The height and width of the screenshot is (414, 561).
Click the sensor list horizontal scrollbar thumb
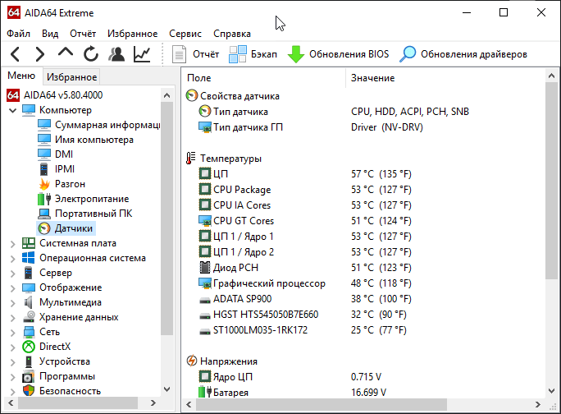click(322, 405)
